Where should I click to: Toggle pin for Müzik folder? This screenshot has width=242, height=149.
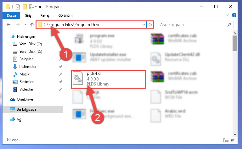[61, 74]
